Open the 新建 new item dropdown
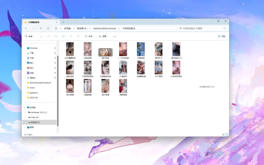Viewport: 264px width, 165px height. (30, 36)
